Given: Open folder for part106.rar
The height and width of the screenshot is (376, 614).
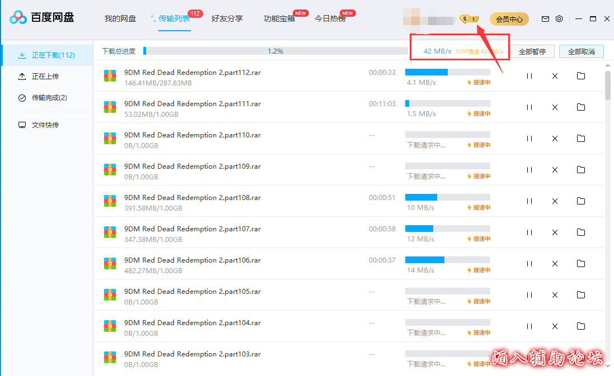Looking at the screenshot, I should (x=581, y=264).
